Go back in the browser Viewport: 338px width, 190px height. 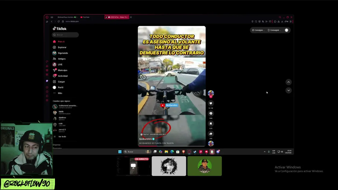pyautogui.click(x=51, y=21)
